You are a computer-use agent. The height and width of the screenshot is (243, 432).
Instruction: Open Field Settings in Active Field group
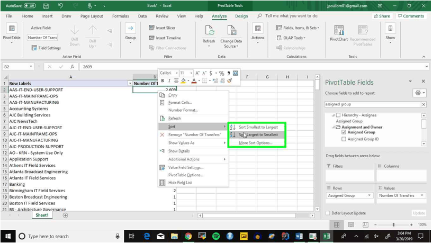pyautogui.click(x=46, y=48)
